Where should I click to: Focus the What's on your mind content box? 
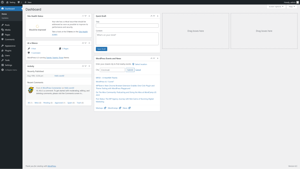coord(127,39)
